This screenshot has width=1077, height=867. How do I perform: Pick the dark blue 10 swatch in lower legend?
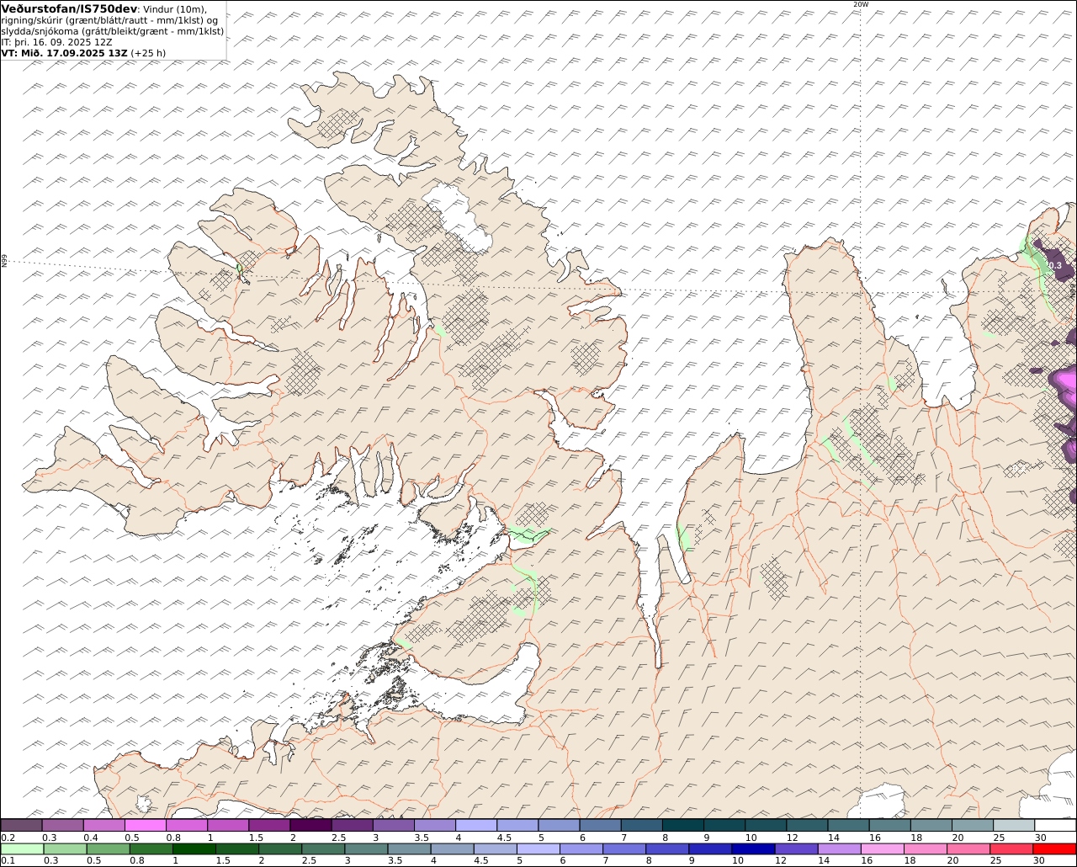[x=752, y=848]
